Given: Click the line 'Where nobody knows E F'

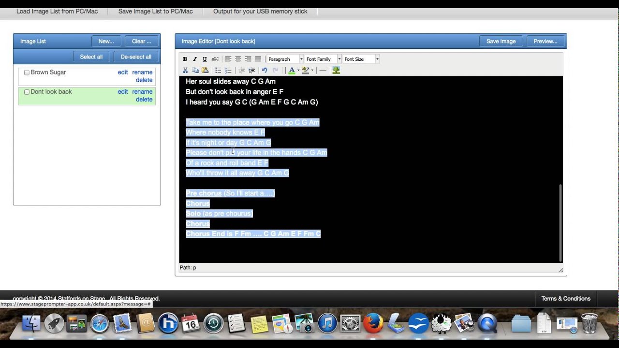Looking at the screenshot, I should pyautogui.click(x=225, y=132).
